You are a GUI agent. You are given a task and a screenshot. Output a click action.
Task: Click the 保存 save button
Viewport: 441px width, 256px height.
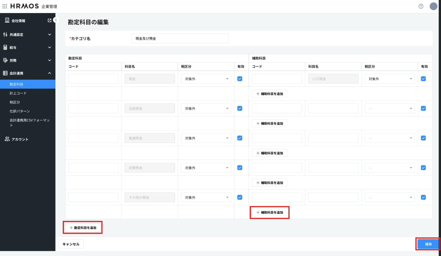(428, 244)
